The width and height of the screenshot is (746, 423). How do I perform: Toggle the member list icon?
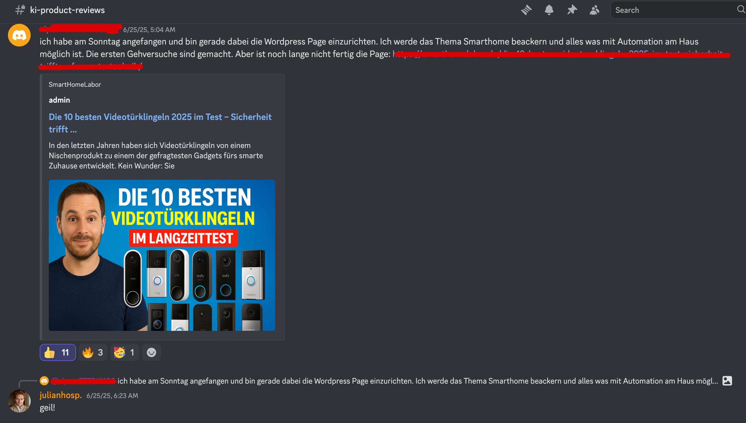pos(595,10)
